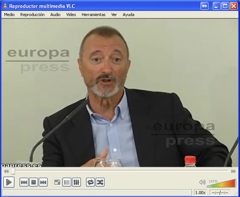Open the Reproducción menu
Viewport: 240px width, 197px height.
(x=32, y=15)
